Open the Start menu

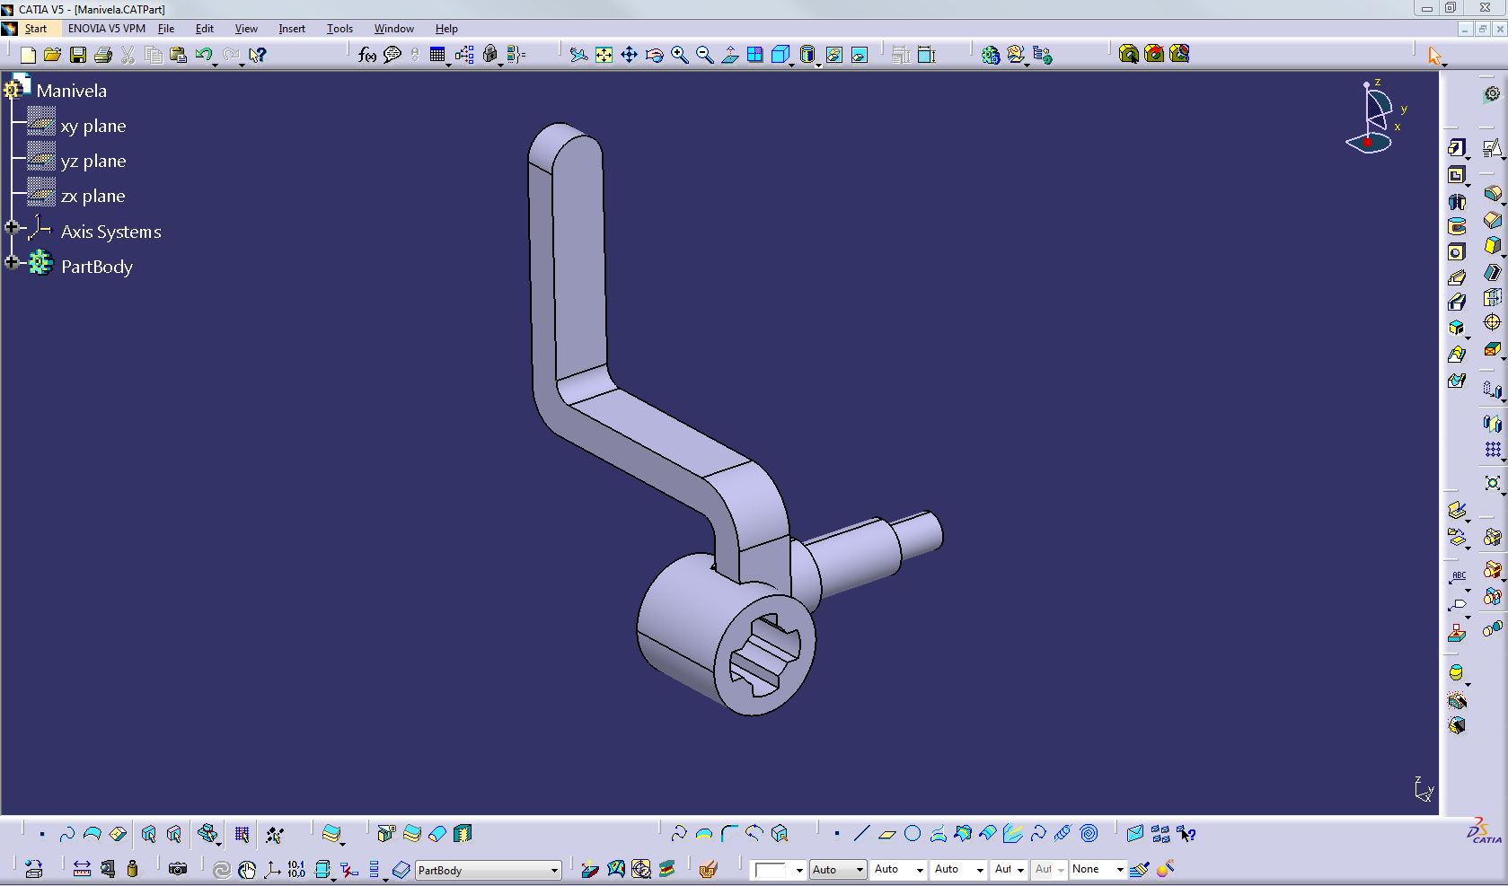coord(35,29)
